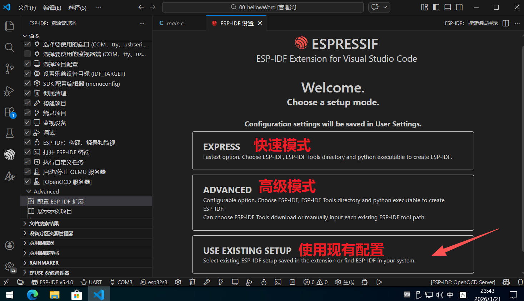
Task: Close the ESP-IDF 设置 tab
Action: point(260,23)
